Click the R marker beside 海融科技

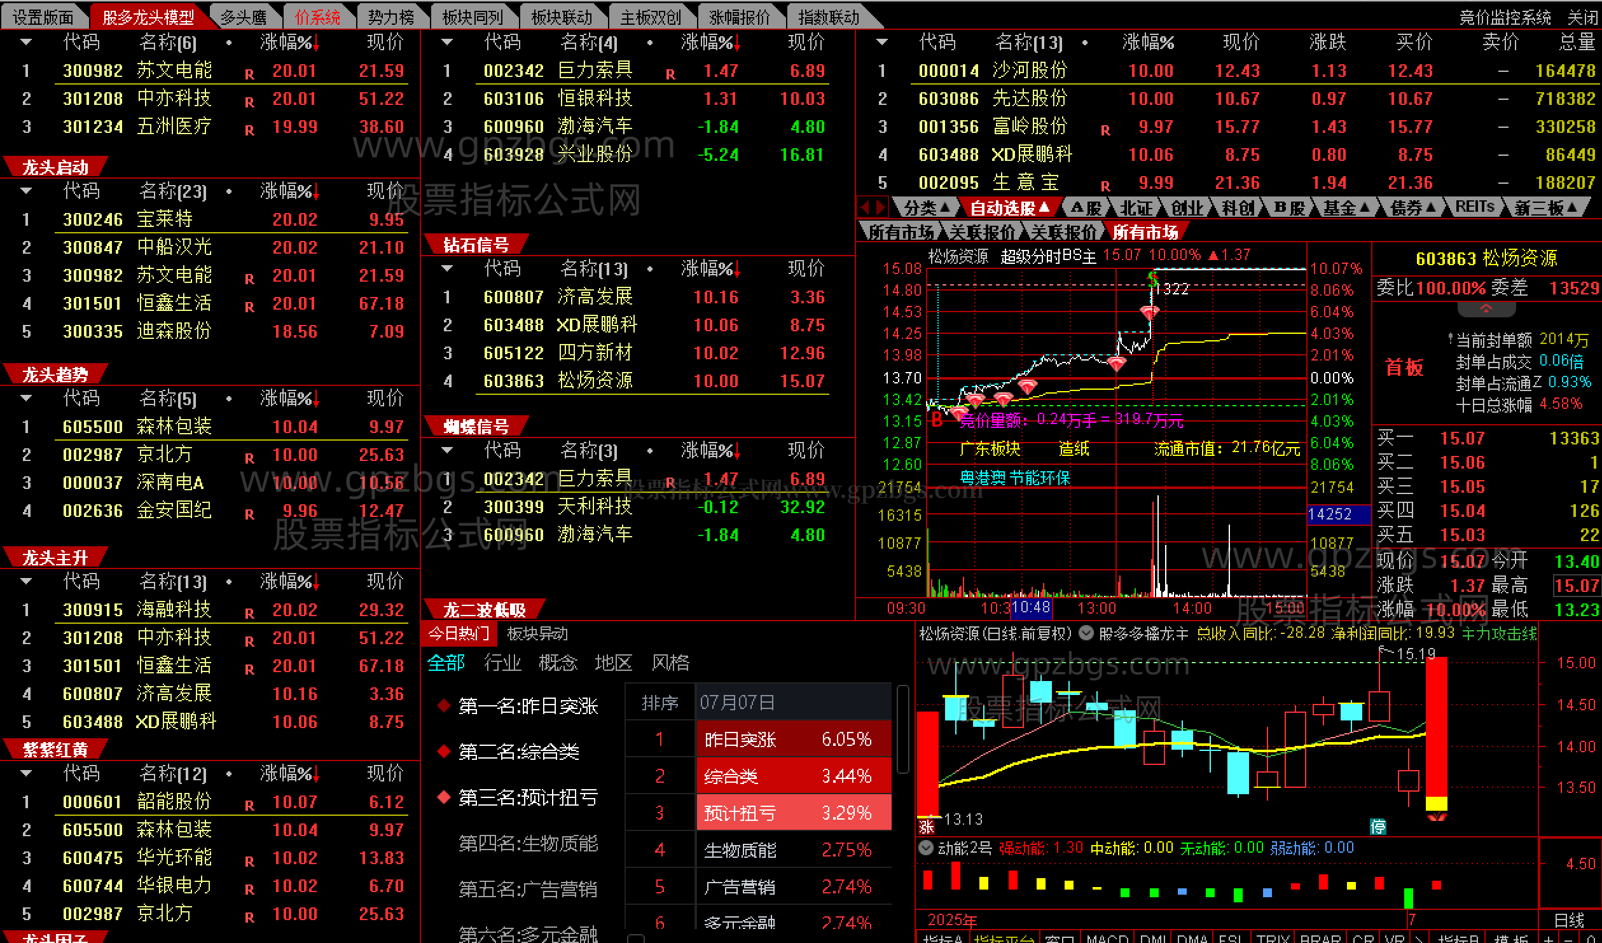pyautogui.click(x=249, y=614)
